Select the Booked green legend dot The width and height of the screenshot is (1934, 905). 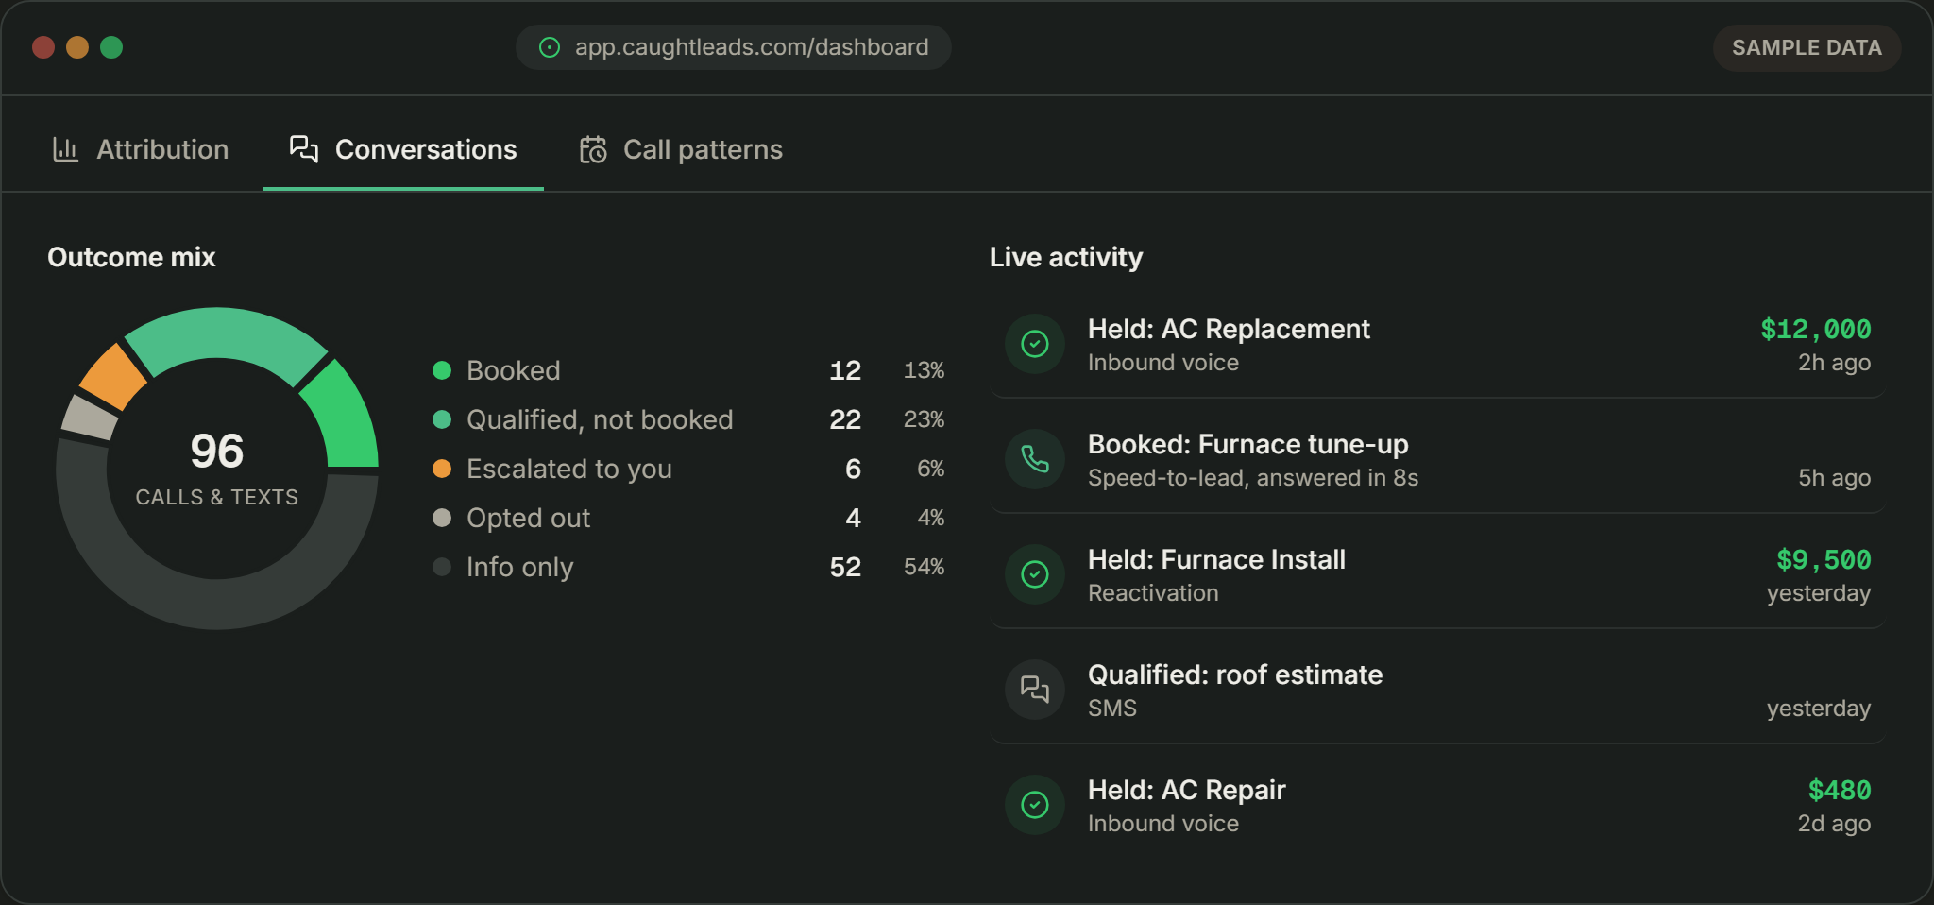(x=442, y=370)
